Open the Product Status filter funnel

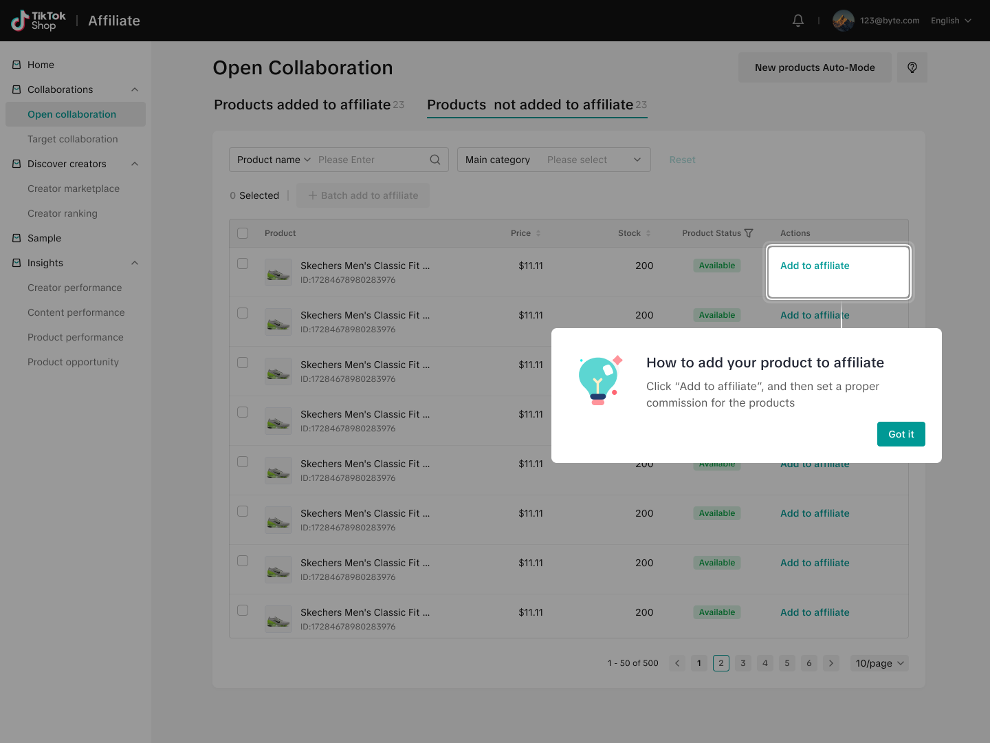tap(749, 233)
